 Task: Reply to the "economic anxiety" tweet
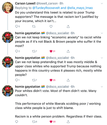(x=16, y=51)
